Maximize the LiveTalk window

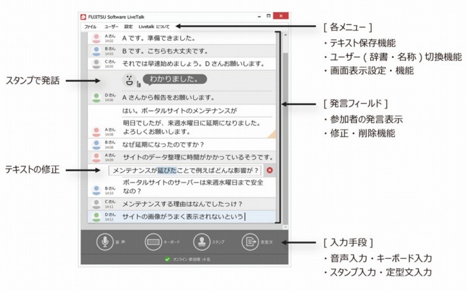(269, 16)
